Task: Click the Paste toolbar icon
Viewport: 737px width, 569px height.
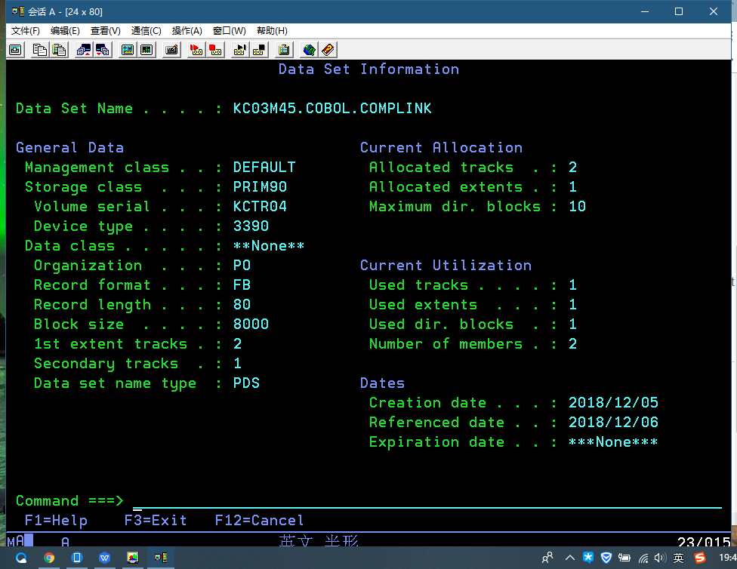Action: click(x=59, y=50)
